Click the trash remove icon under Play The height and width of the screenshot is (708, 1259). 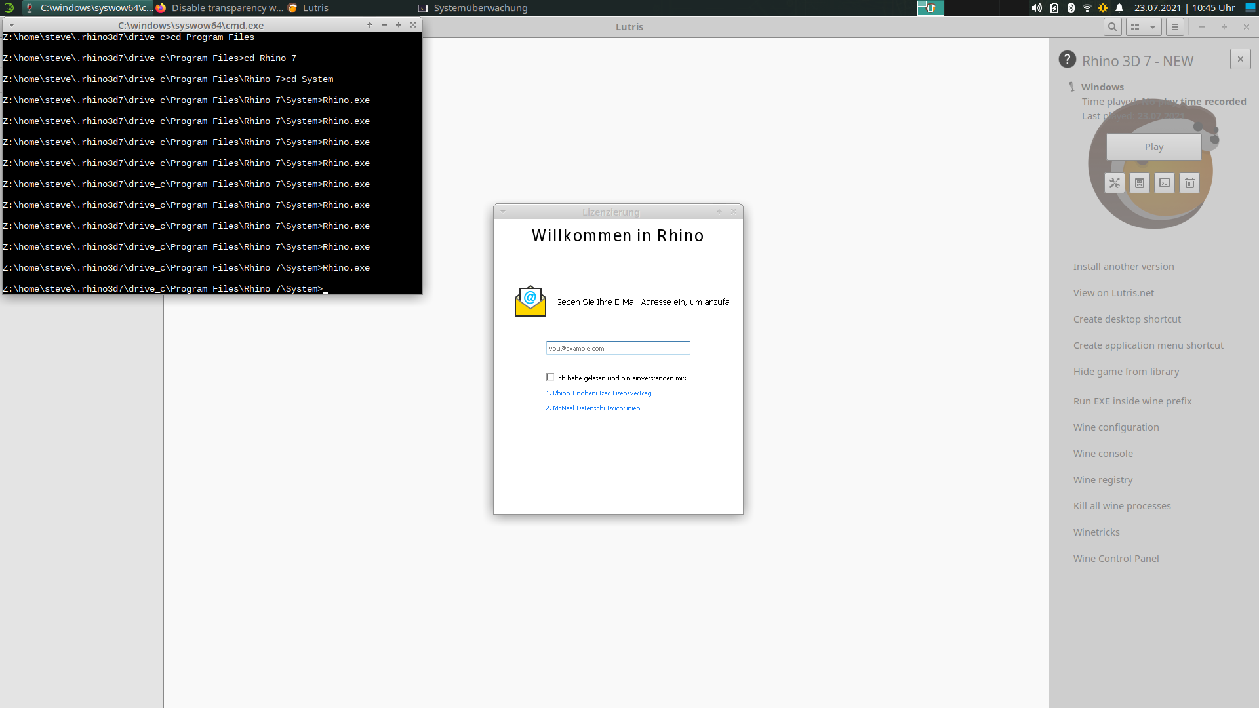[x=1189, y=183]
